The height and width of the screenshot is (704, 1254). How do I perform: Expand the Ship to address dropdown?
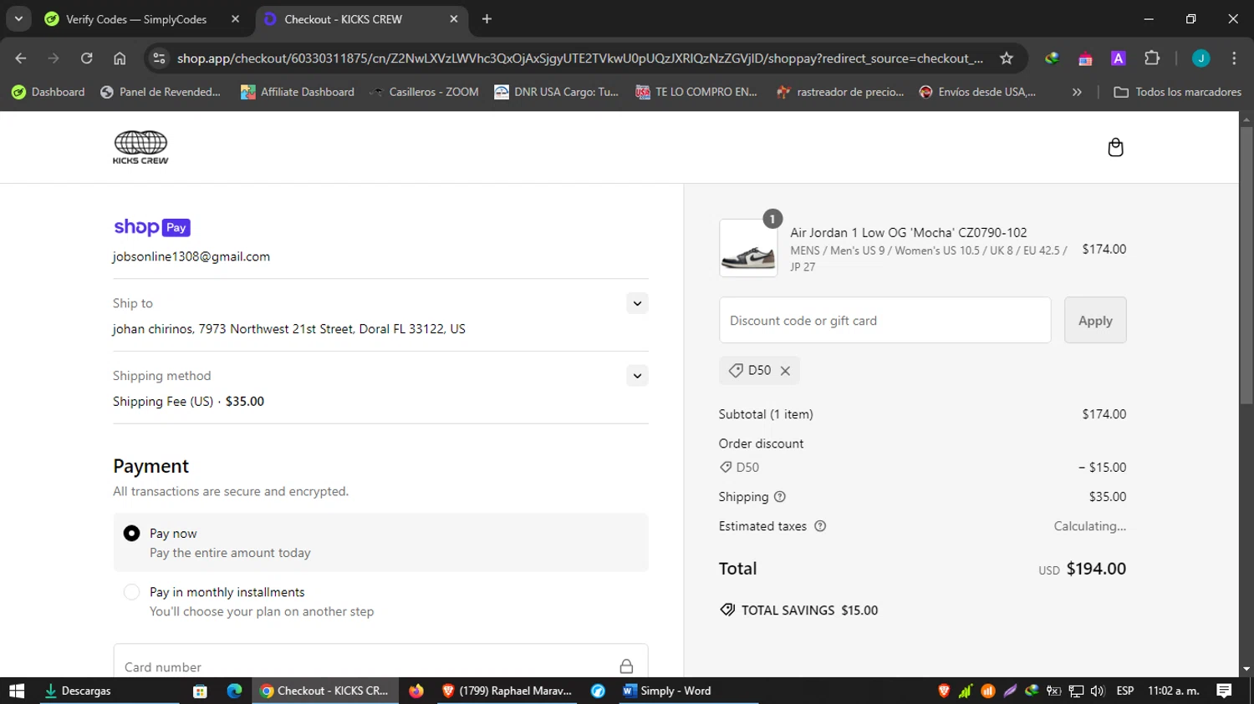tap(637, 303)
